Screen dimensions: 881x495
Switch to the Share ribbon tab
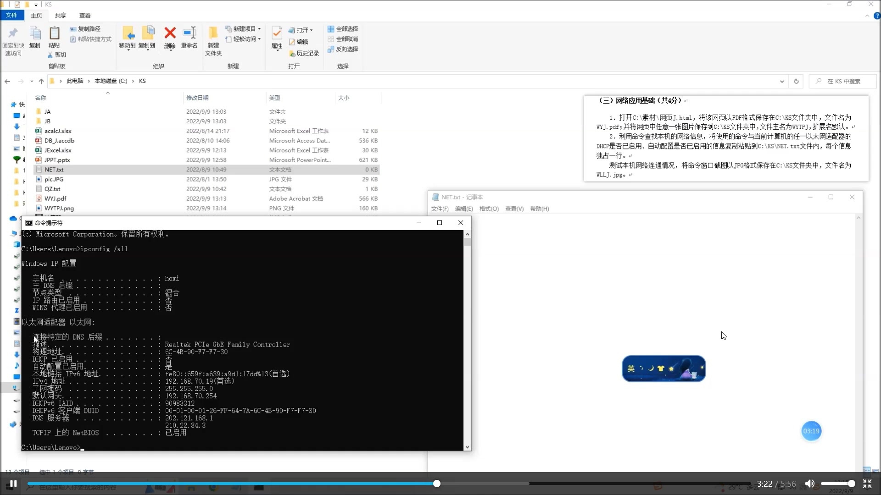pos(61,16)
